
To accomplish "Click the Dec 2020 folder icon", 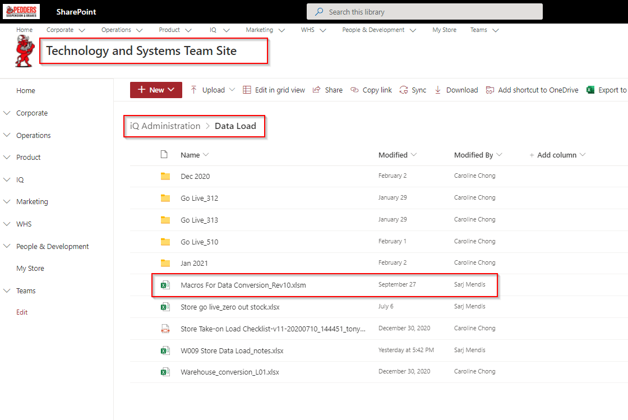I will tap(165, 176).
